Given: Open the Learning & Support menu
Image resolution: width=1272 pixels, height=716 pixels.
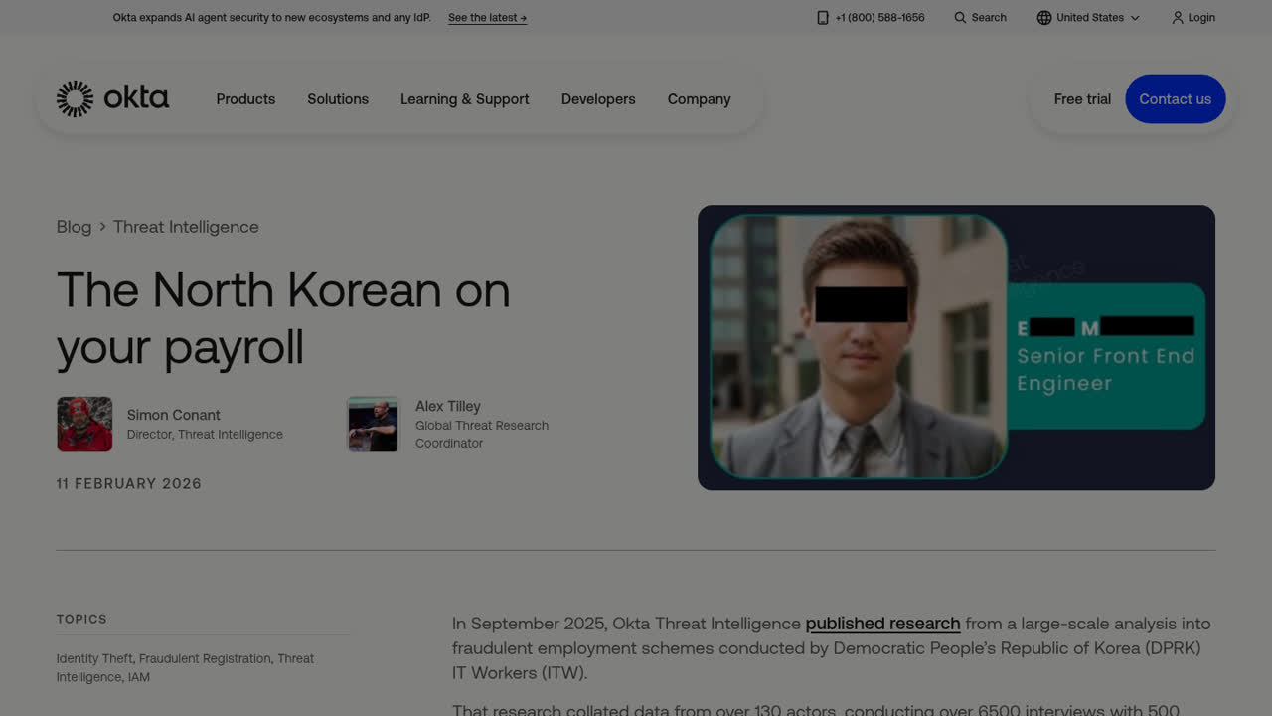Looking at the screenshot, I should pyautogui.click(x=464, y=99).
